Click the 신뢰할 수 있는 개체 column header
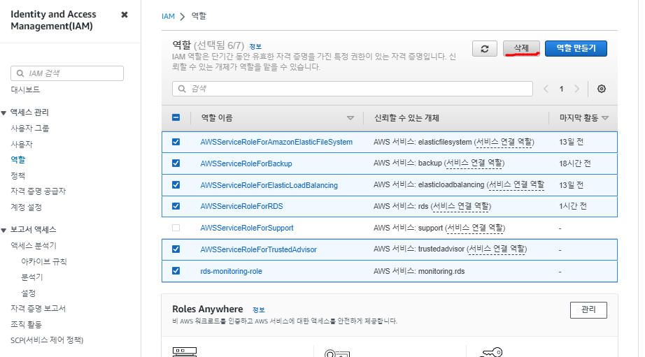Image resolution: width=645 pixels, height=357 pixels. pyautogui.click(x=406, y=118)
